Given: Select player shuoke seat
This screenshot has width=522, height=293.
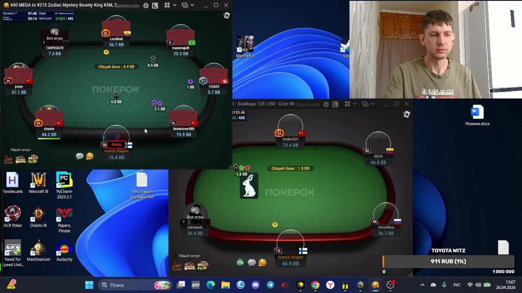Looking at the screenshot, I should tap(49, 121).
